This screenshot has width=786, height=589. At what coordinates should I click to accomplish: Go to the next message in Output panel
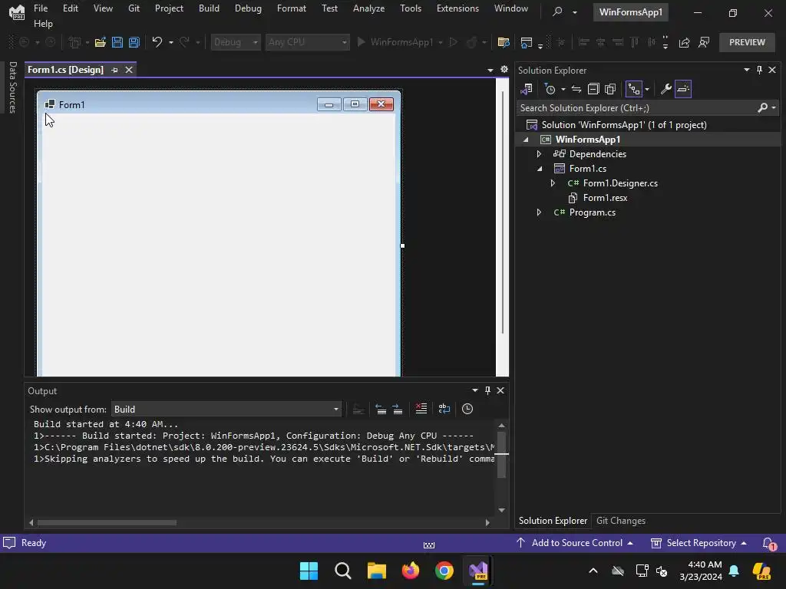point(398,410)
